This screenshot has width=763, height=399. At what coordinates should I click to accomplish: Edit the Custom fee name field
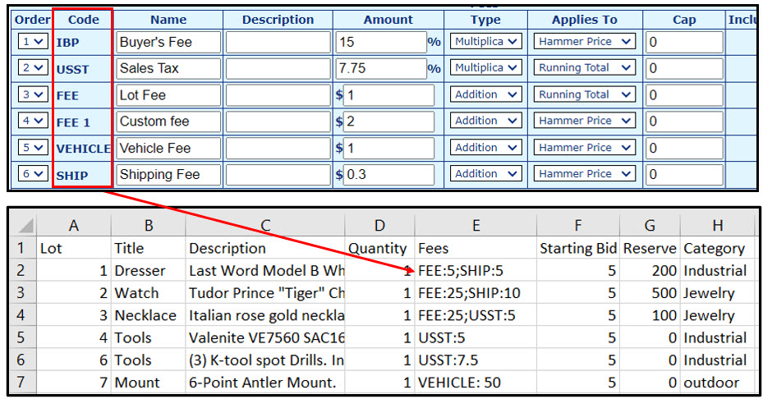pos(168,122)
